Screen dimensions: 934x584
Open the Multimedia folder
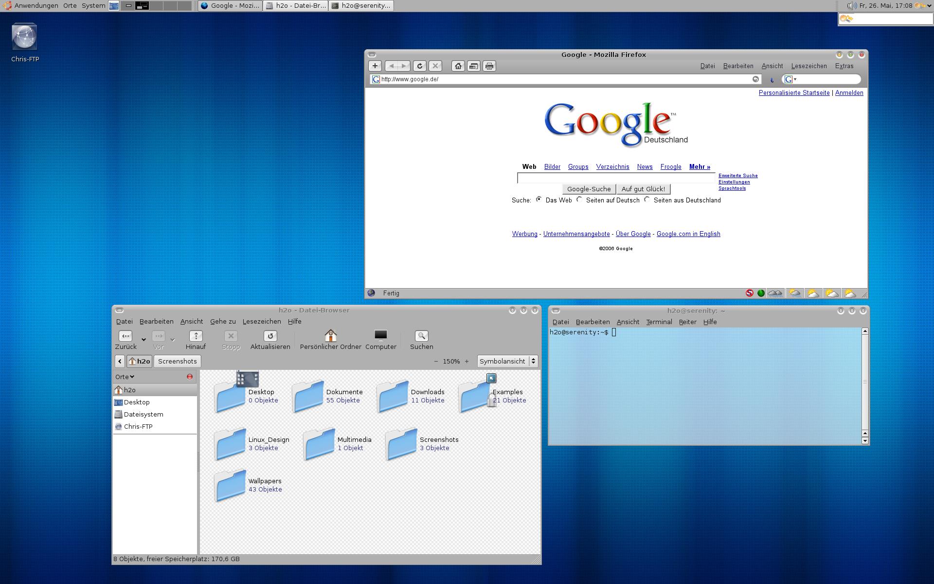click(x=319, y=444)
